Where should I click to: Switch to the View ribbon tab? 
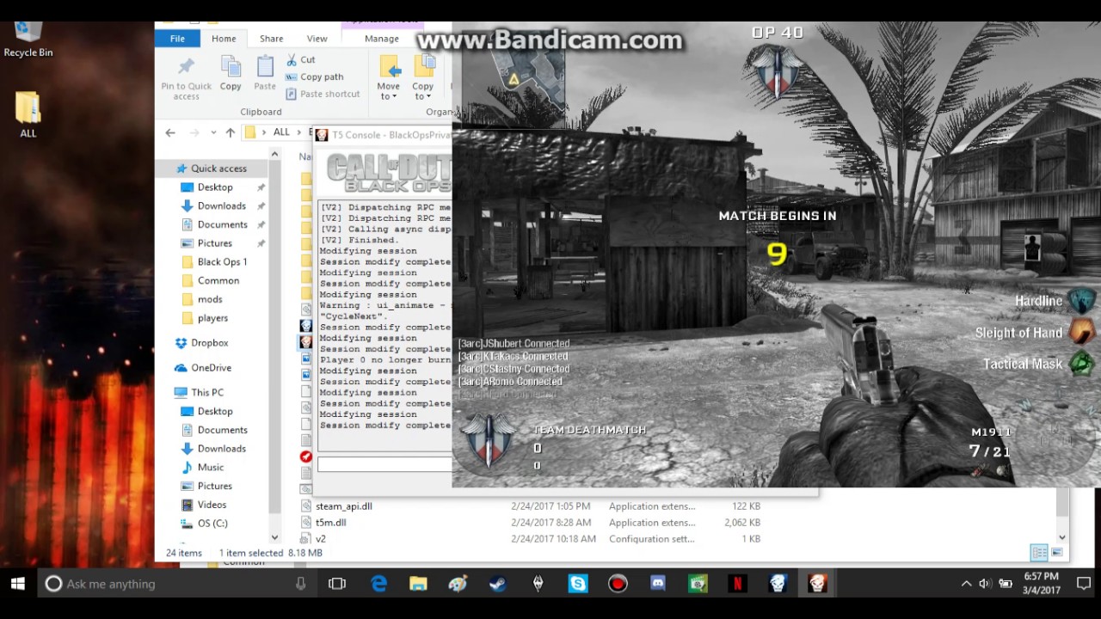[317, 39]
